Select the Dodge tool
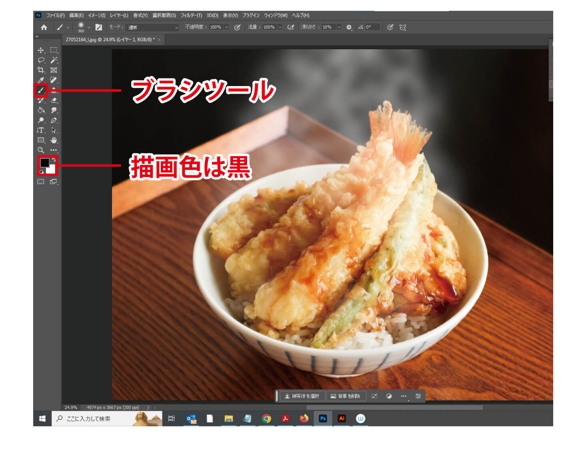This screenshot has width=584, height=454. click(41, 120)
